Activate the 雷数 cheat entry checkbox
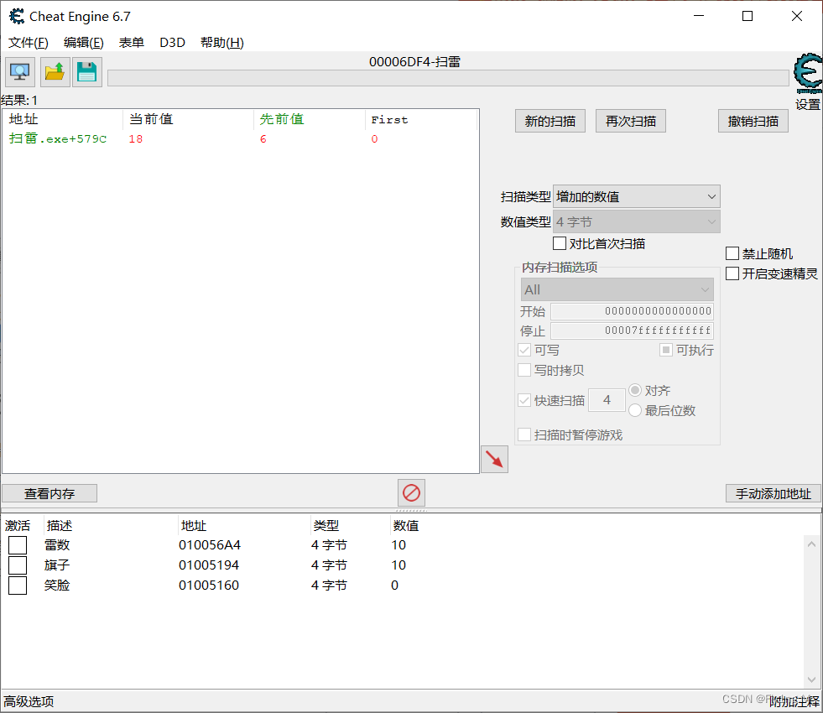Screen dimensions: 823x713 point(17,544)
